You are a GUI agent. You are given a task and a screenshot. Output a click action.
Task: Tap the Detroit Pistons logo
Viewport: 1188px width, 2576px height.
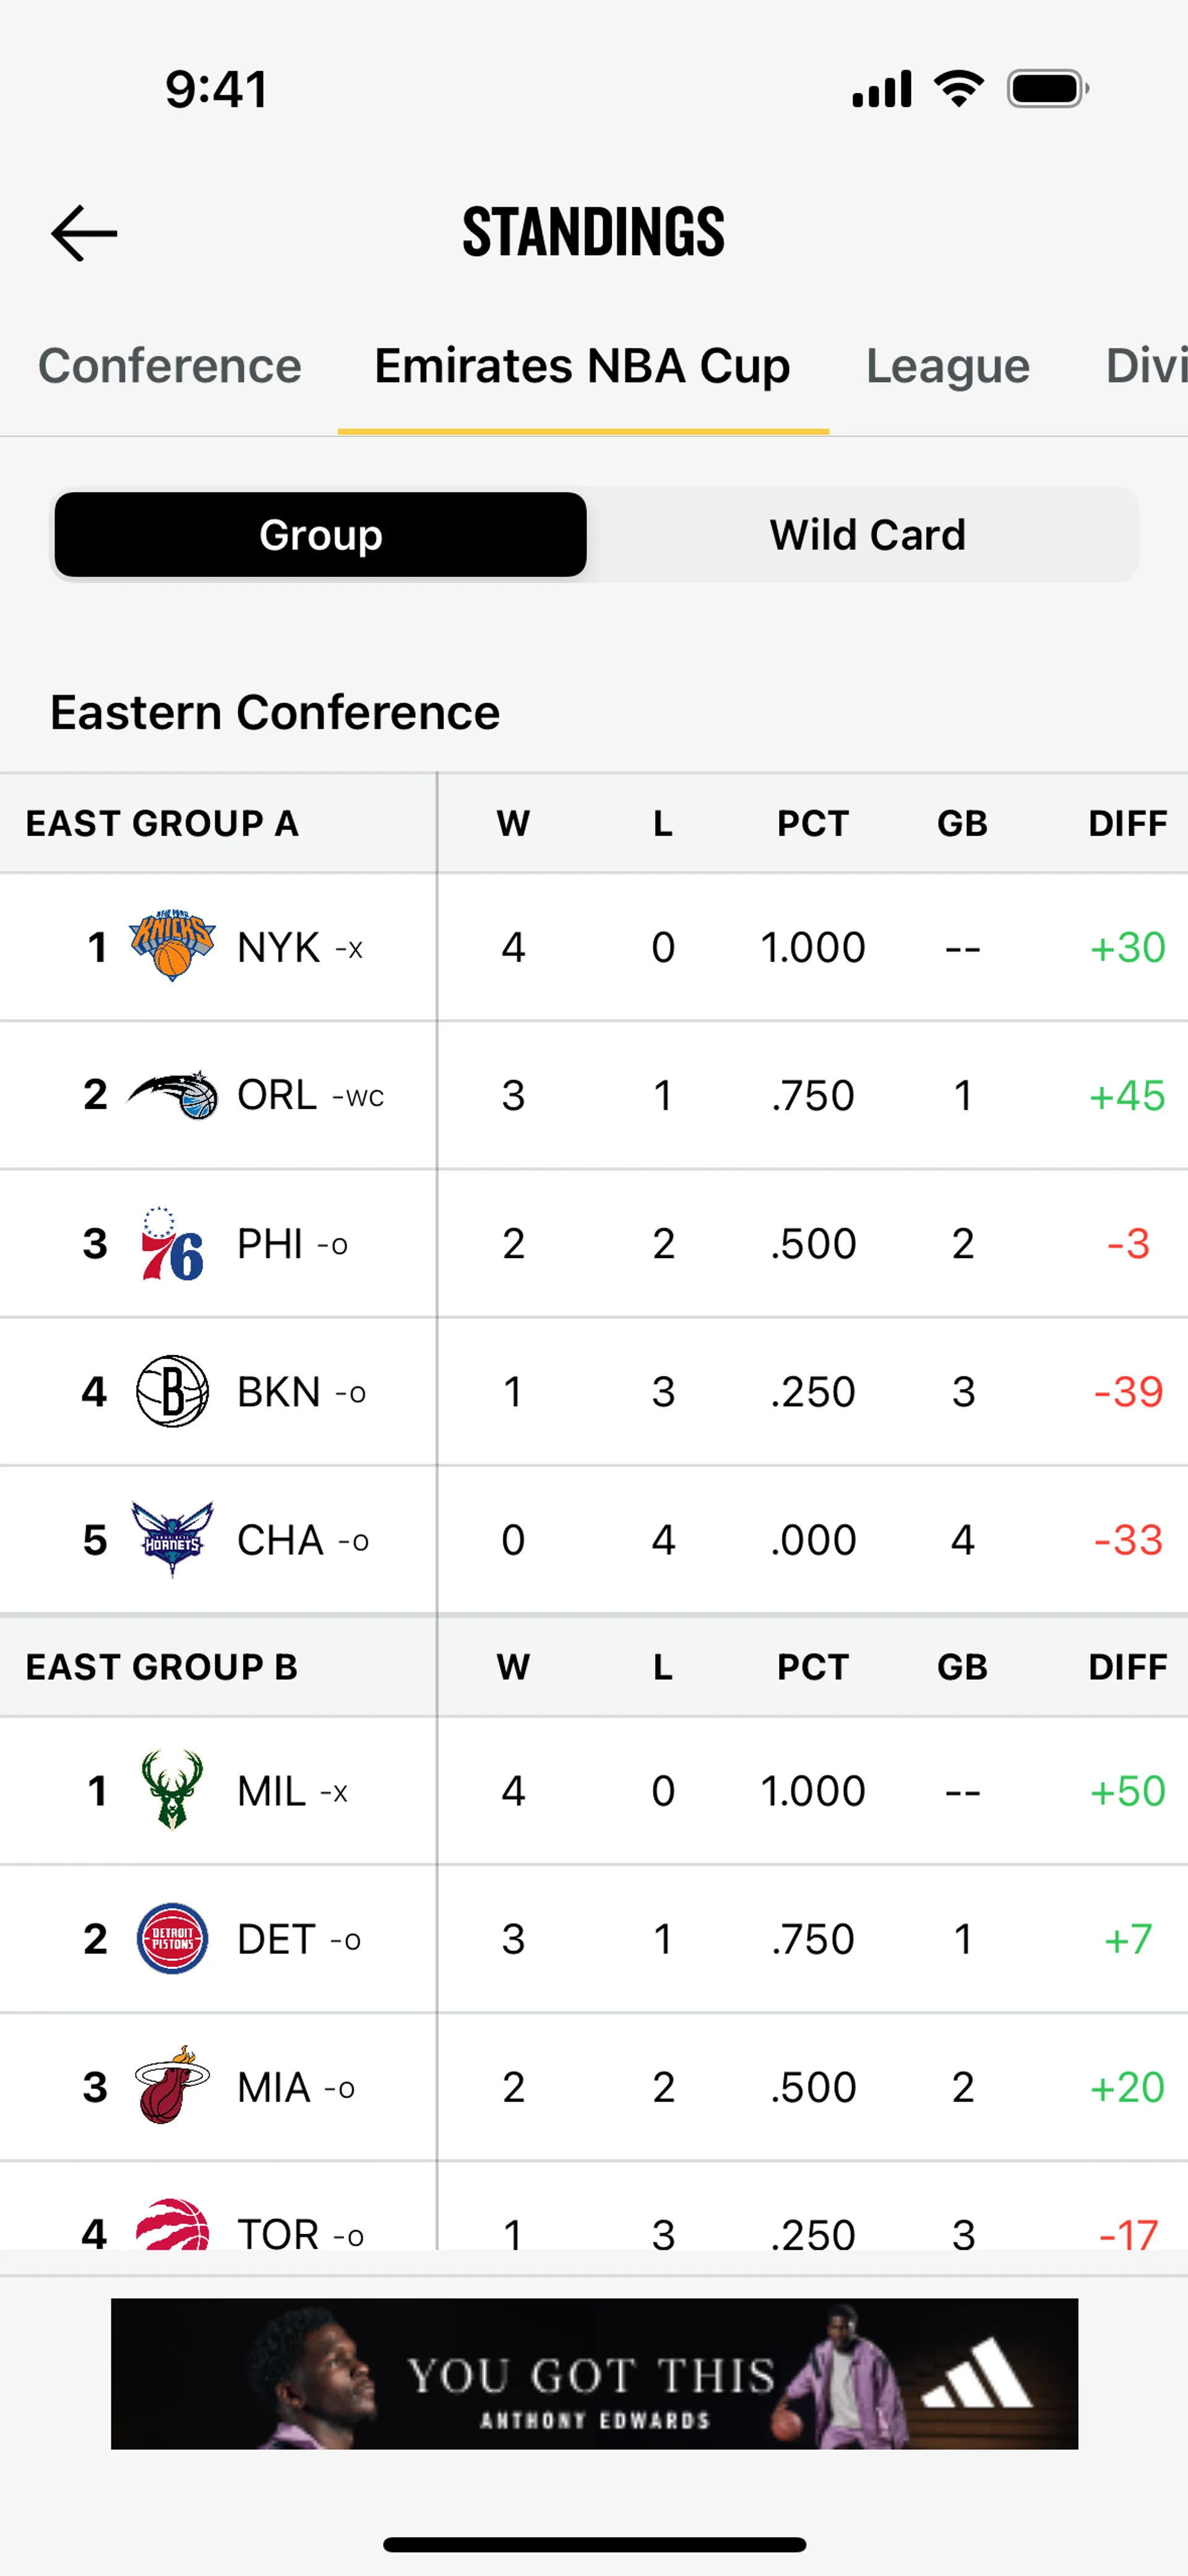point(172,1938)
